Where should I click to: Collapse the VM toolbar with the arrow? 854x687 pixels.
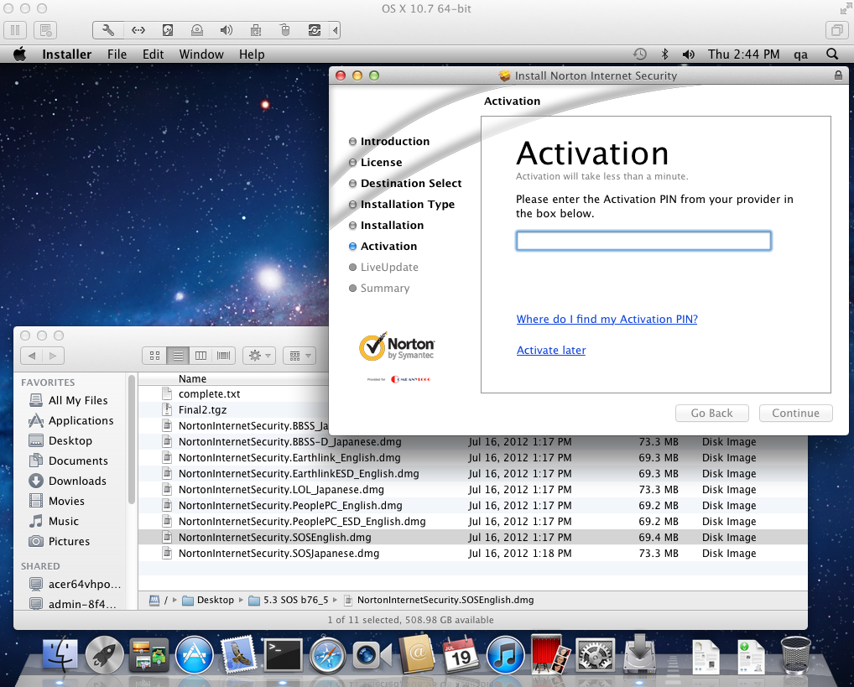coord(336,30)
